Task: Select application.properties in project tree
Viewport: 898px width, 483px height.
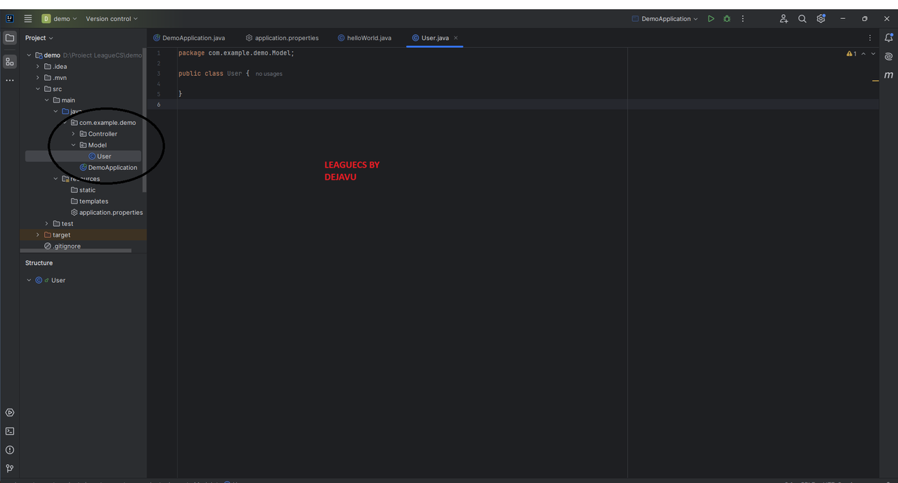Action: tap(107, 213)
